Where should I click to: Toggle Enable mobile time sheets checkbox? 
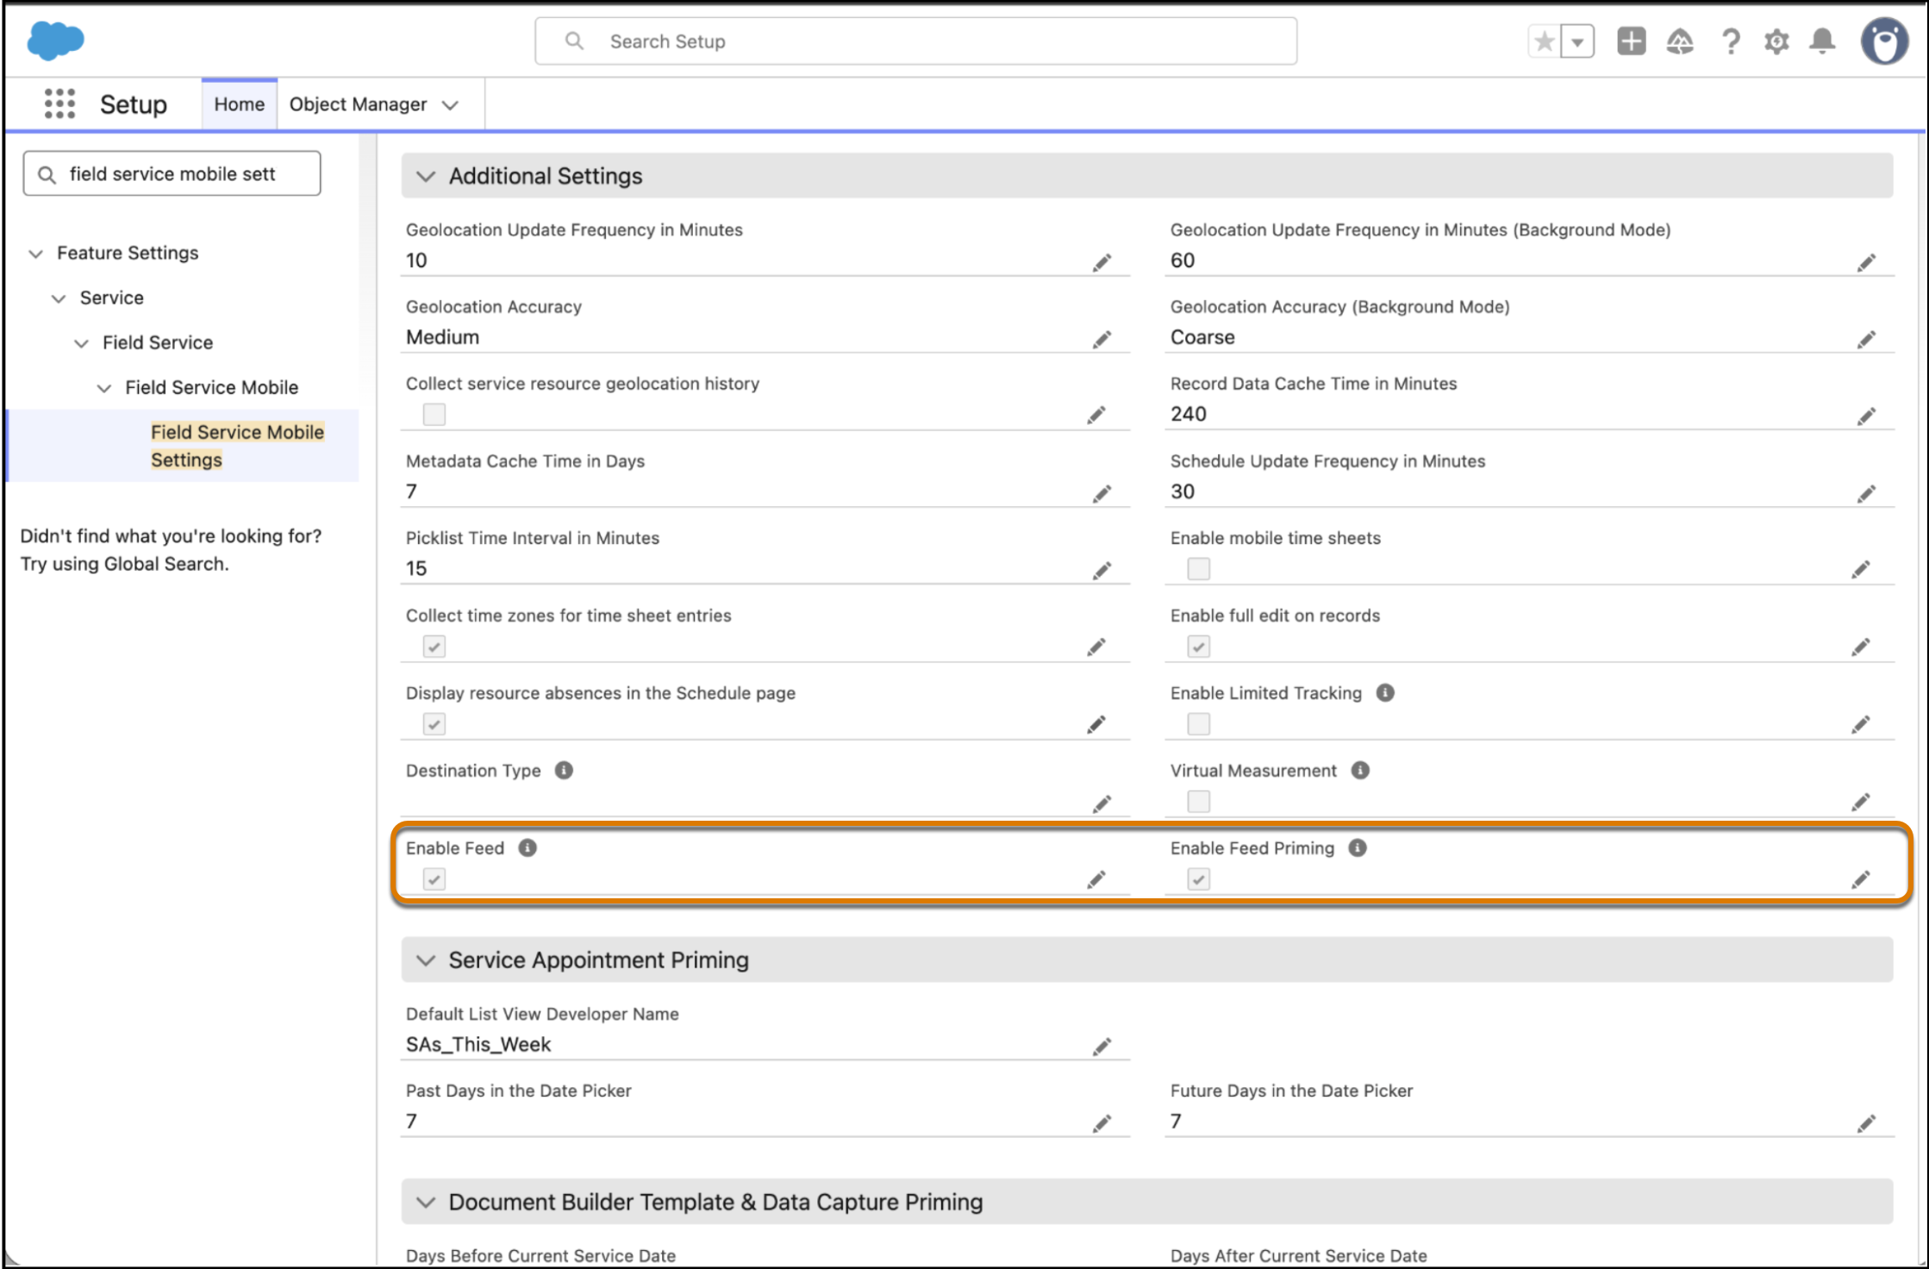[x=1198, y=569]
